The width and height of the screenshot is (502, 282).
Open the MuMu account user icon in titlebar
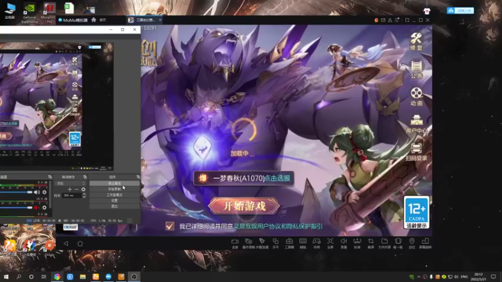coord(390,20)
